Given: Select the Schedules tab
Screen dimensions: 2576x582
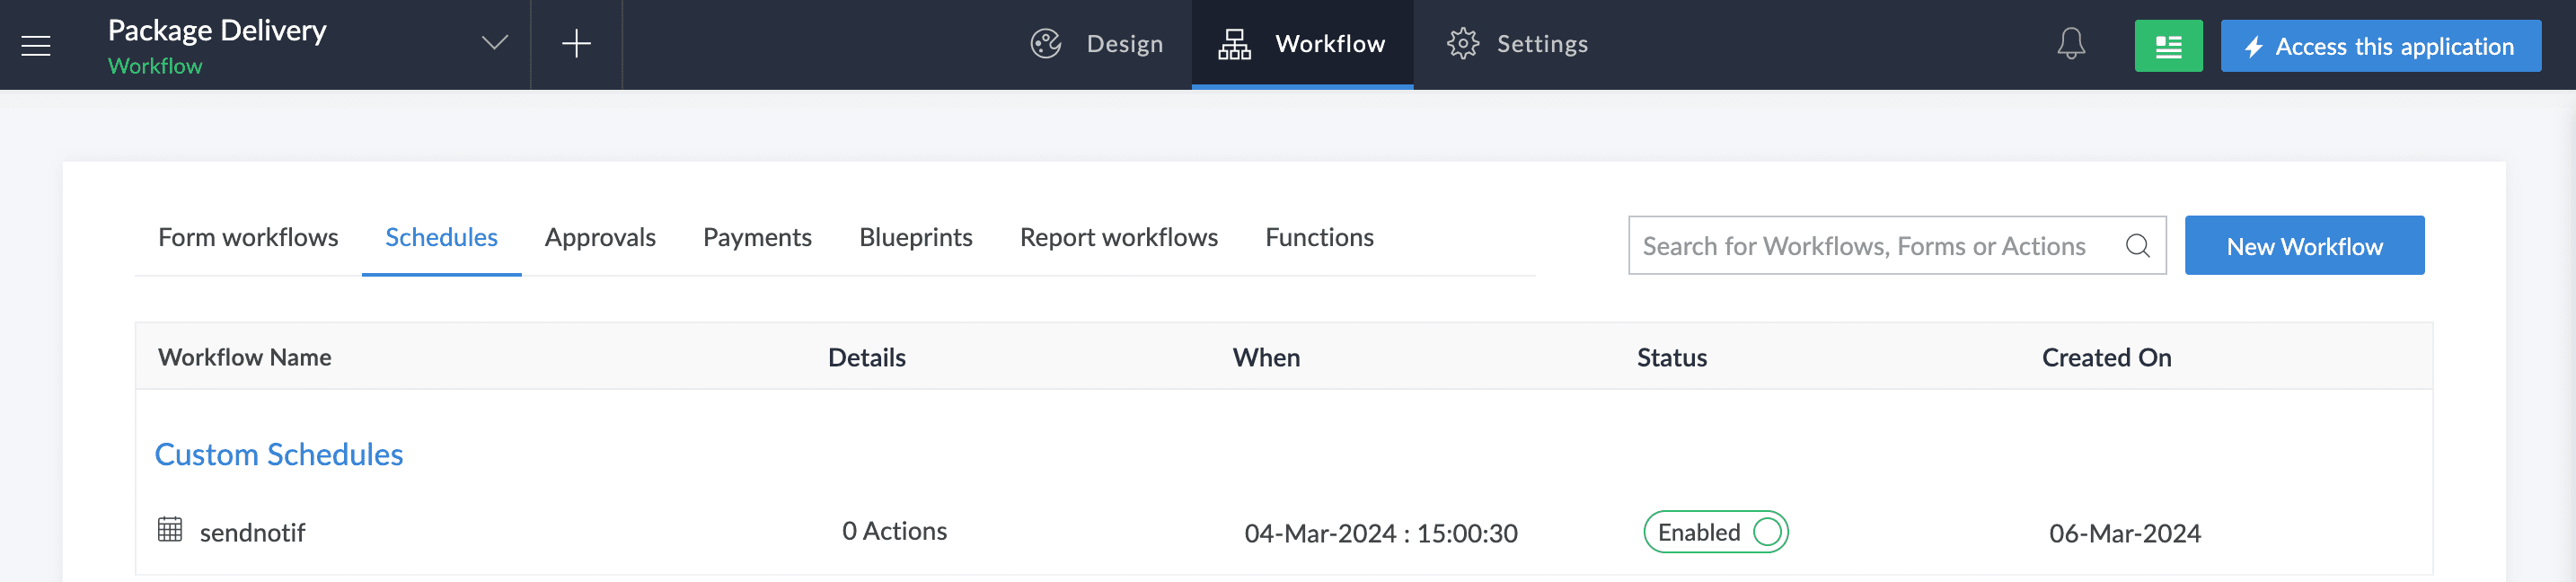Looking at the screenshot, I should 441,237.
